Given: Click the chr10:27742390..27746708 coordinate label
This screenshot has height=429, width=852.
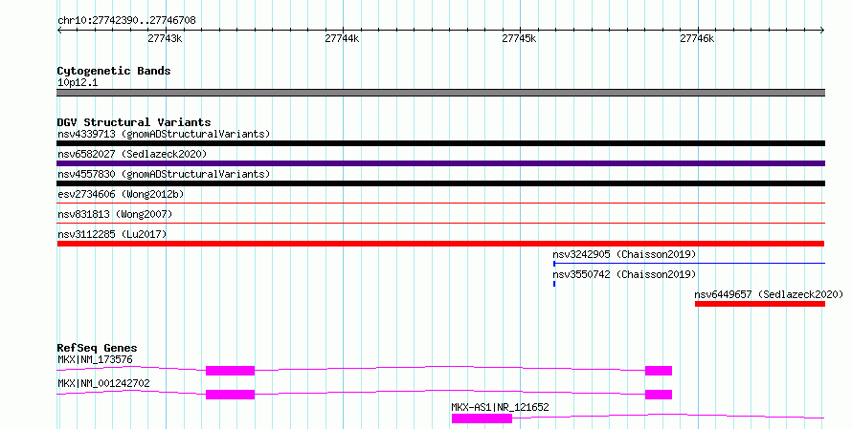Looking at the screenshot, I should [x=126, y=20].
